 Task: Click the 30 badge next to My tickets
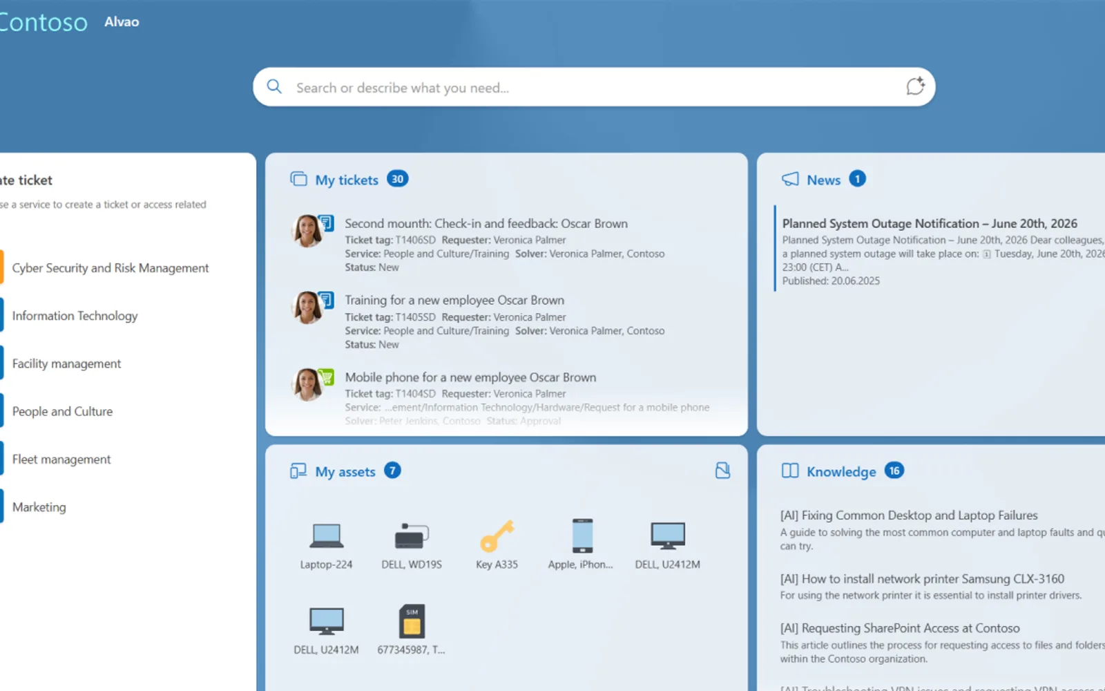click(x=397, y=179)
